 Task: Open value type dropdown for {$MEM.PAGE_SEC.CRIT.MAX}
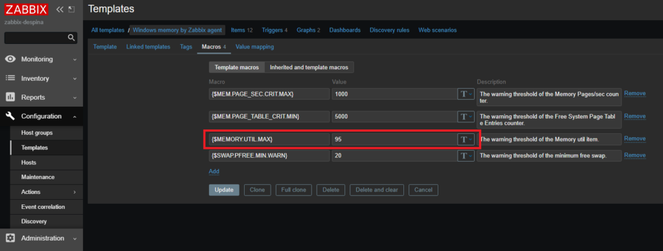point(466,94)
